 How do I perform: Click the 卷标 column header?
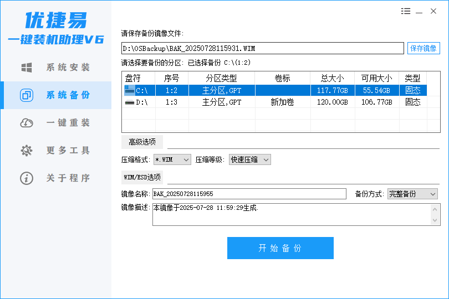pyautogui.click(x=282, y=78)
